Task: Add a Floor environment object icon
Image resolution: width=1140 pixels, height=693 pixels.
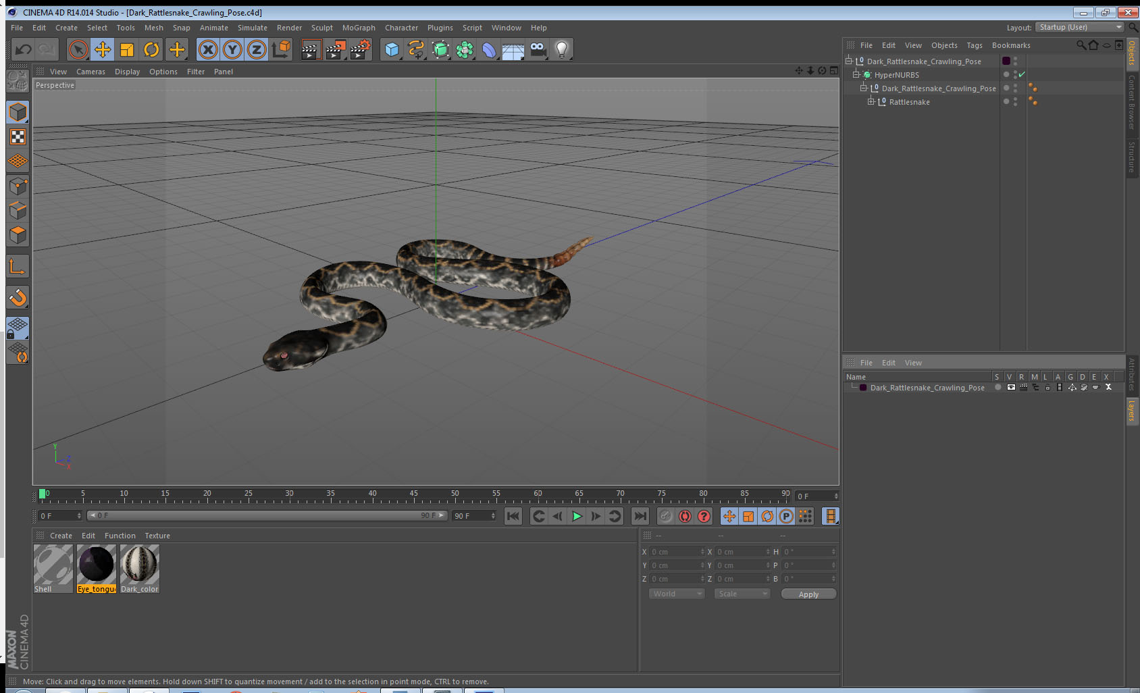Action: 513,49
